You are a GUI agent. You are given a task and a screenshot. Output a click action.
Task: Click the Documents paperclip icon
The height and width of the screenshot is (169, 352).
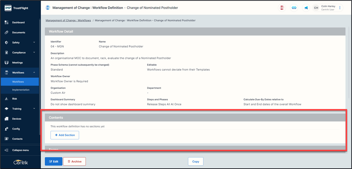[6, 33]
